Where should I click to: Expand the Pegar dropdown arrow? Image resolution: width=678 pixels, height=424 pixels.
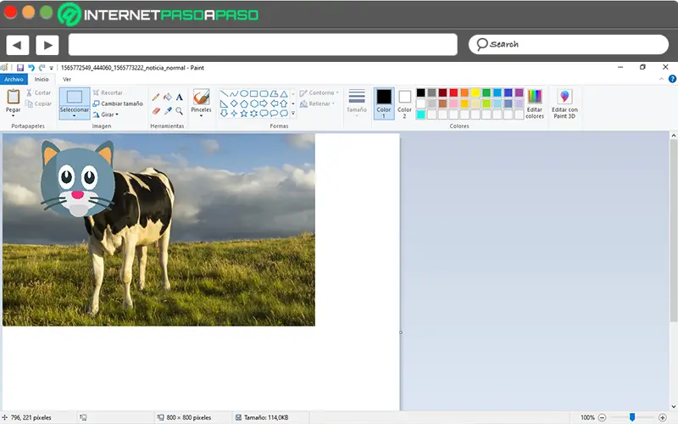(13, 115)
